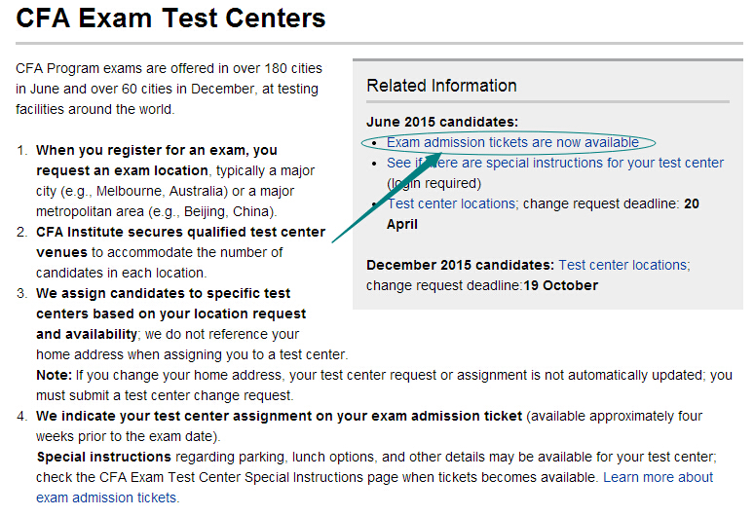Open "Exam admission tickets are now available" link
Image resolution: width=754 pixels, height=516 pixels.
coord(512,142)
